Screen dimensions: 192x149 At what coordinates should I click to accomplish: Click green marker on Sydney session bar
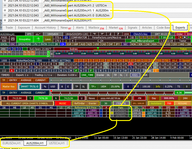coord(98,48)
